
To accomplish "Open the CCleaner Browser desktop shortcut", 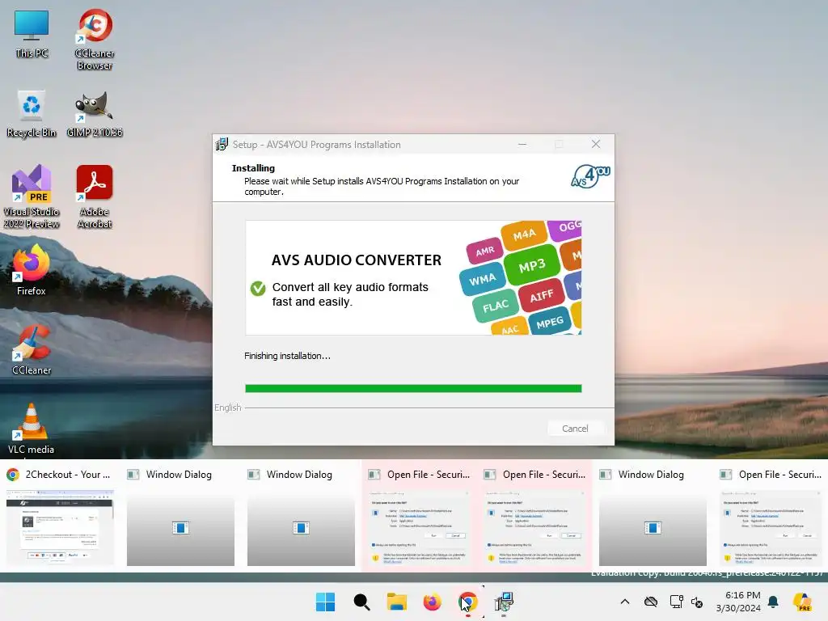I will click(x=95, y=40).
